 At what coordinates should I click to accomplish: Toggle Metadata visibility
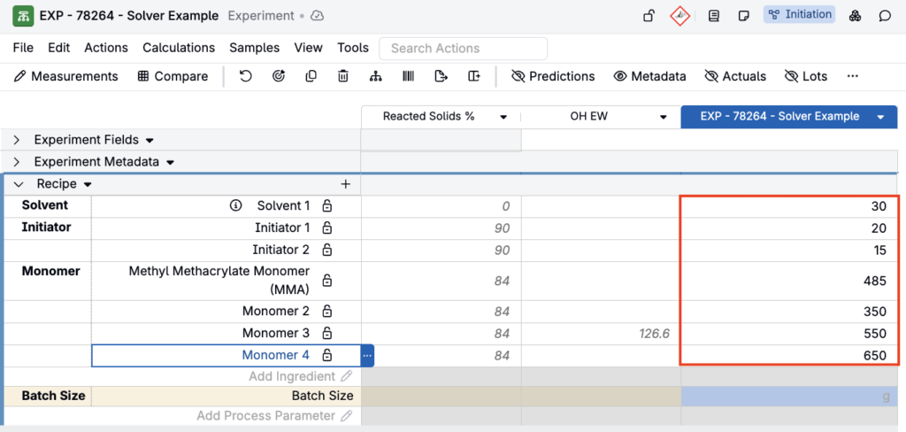pos(649,76)
